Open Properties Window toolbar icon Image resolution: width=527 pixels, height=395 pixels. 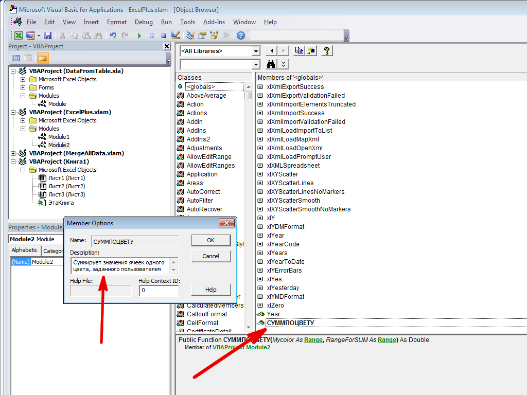click(x=202, y=35)
